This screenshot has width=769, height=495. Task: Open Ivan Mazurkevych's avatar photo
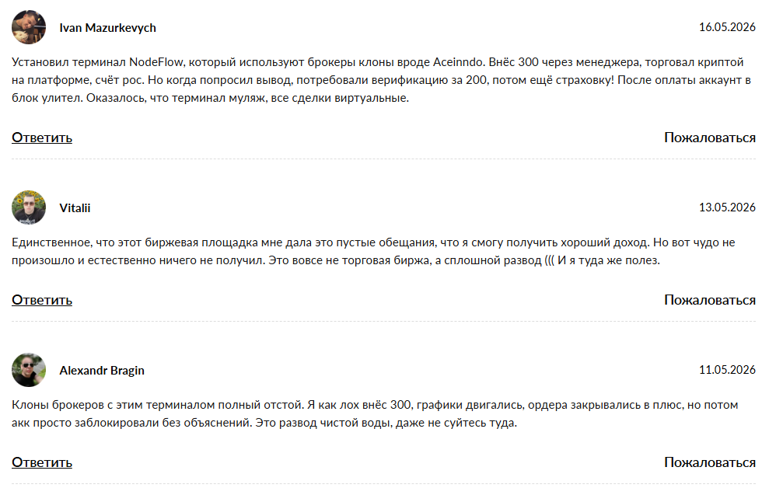(x=29, y=27)
